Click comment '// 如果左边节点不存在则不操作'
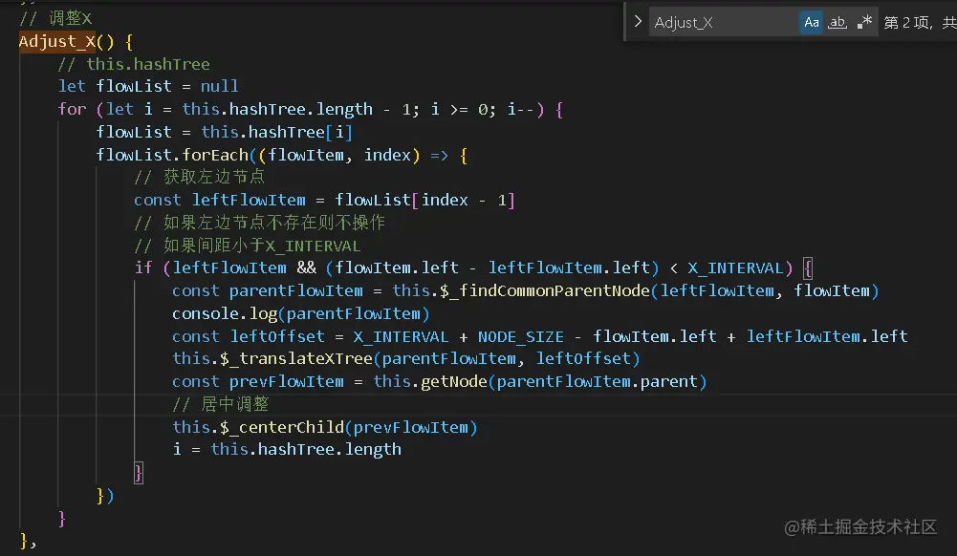This screenshot has width=957, height=556. tap(259, 223)
